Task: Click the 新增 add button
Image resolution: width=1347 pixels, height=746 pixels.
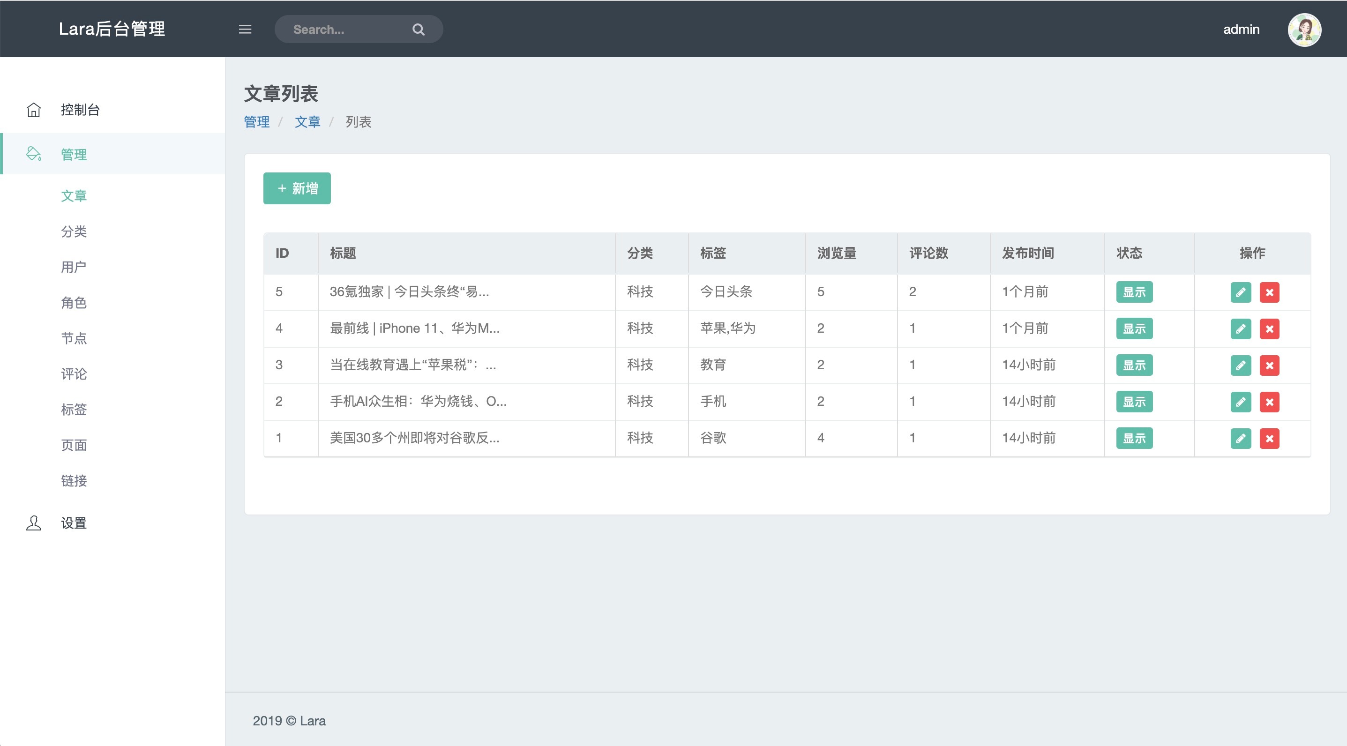Action: pyautogui.click(x=297, y=188)
